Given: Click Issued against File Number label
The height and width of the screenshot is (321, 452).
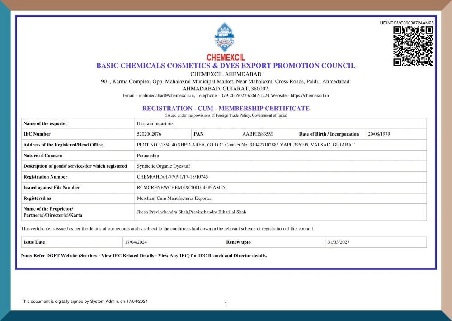Looking at the screenshot, I should click(x=52, y=188).
